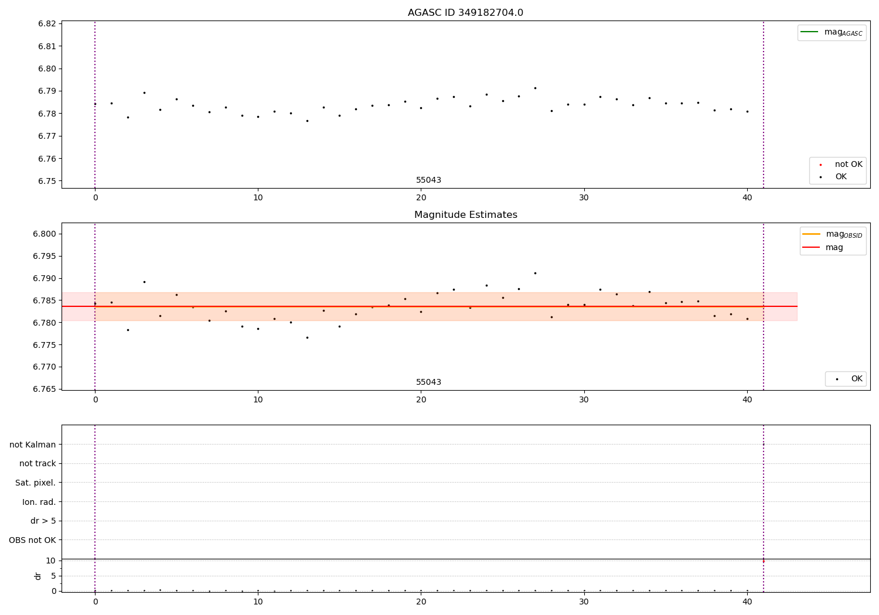Image resolution: width=879 pixels, height=615 pixels.
Task: Click the 6.75 tick label in top plot
Action: 47,182
